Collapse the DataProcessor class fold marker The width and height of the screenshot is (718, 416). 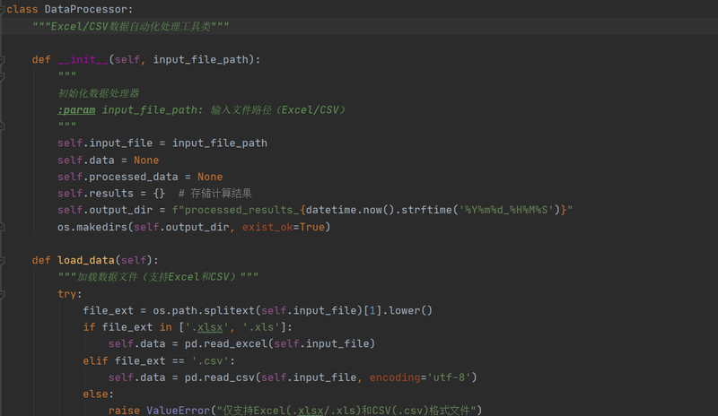point(2,10)
